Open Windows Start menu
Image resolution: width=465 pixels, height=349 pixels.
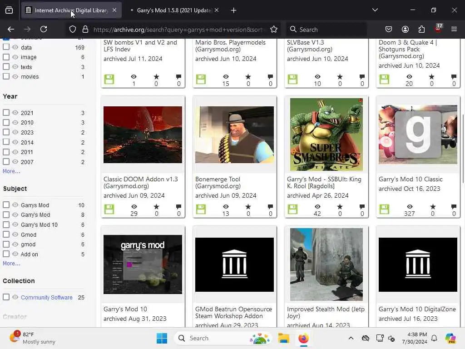(x=162, y=338)
